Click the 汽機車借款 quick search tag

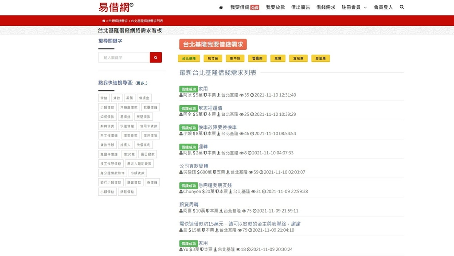coord(129,107)
